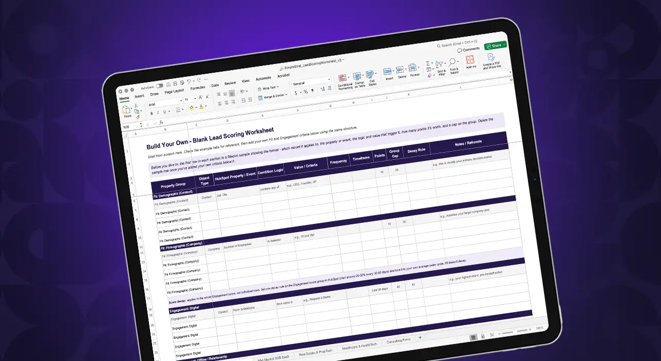Click the Normal view grid icon in status bar
661x361 pixels.
tap(473, 337)
